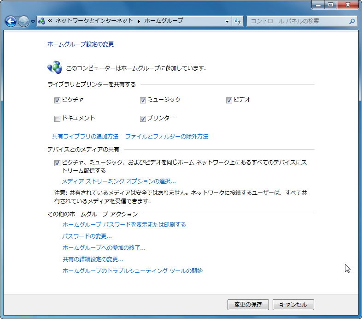Click the control panel icon in address bar
362x319 pixels.
tap(41, 21)
